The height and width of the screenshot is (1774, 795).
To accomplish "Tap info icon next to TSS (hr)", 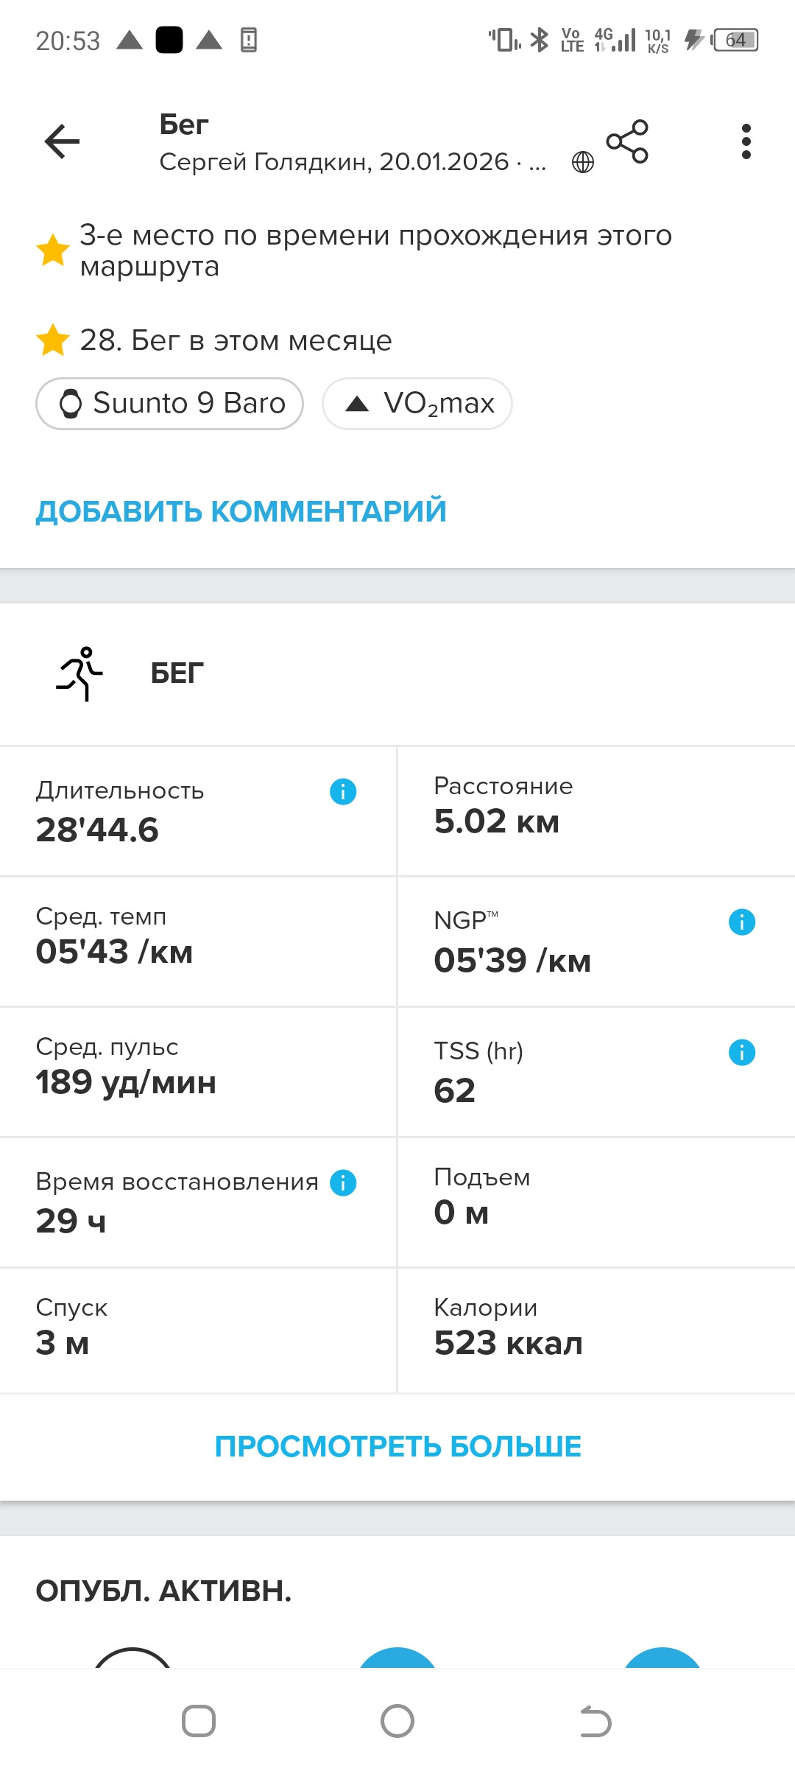I will 742,1053.
